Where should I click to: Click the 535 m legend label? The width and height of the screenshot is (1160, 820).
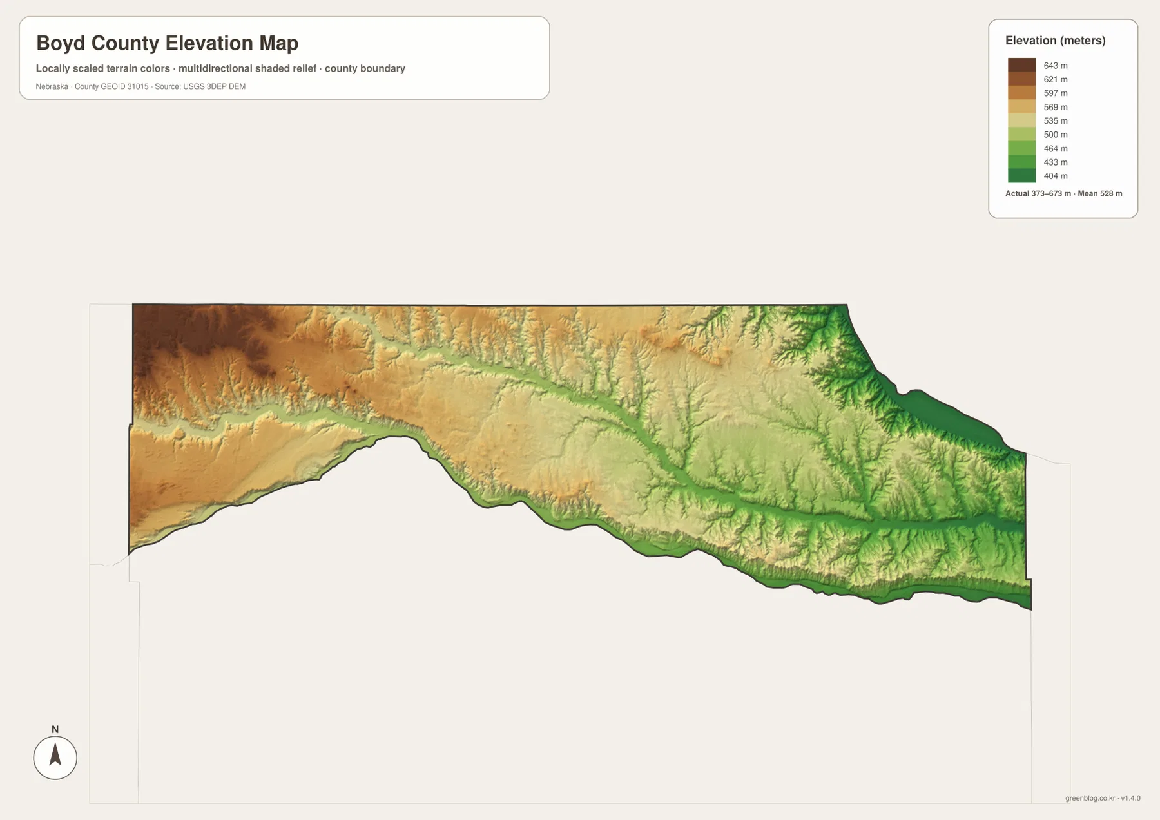1056,120
